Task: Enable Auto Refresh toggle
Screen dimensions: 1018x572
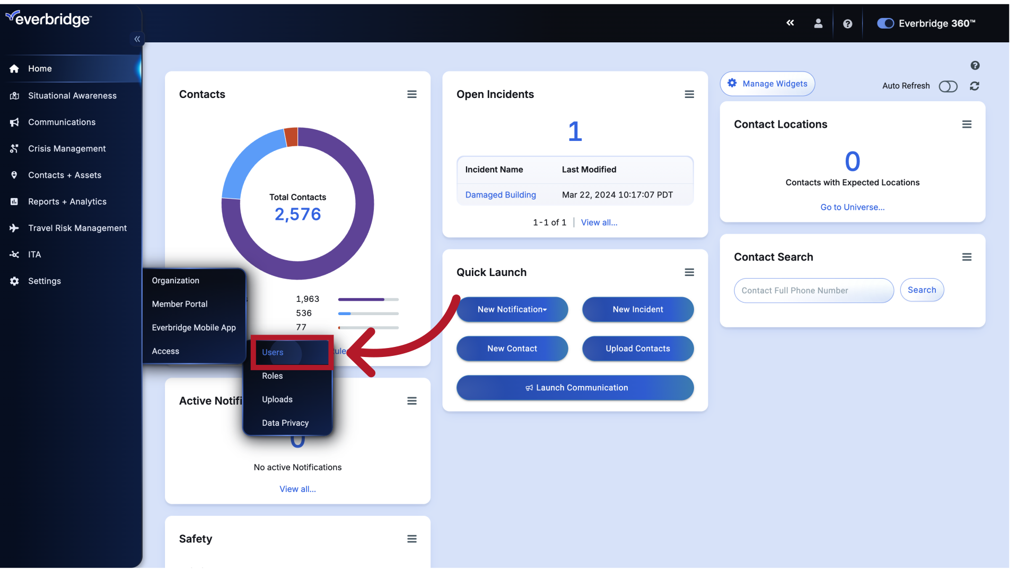Action: [x=948, y=86]
